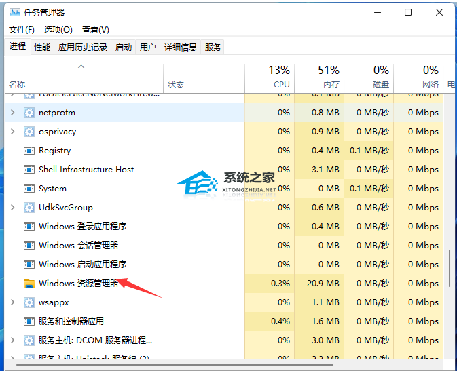This screenshot has width=457, height=371.
Task: Click the wsappx gear icon
Action: click(29, 302)
